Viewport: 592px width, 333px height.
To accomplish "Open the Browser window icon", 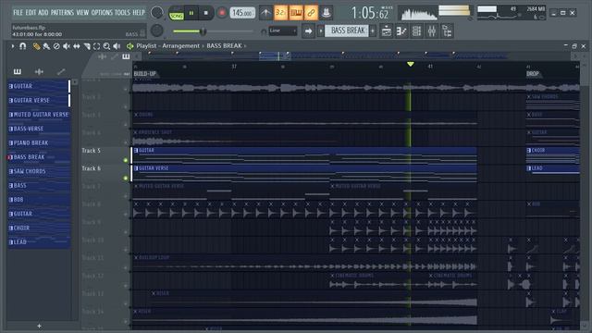I will click(x=447, y=31).
